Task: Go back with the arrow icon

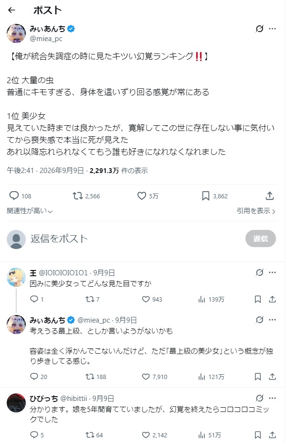Action: point(11,10)
